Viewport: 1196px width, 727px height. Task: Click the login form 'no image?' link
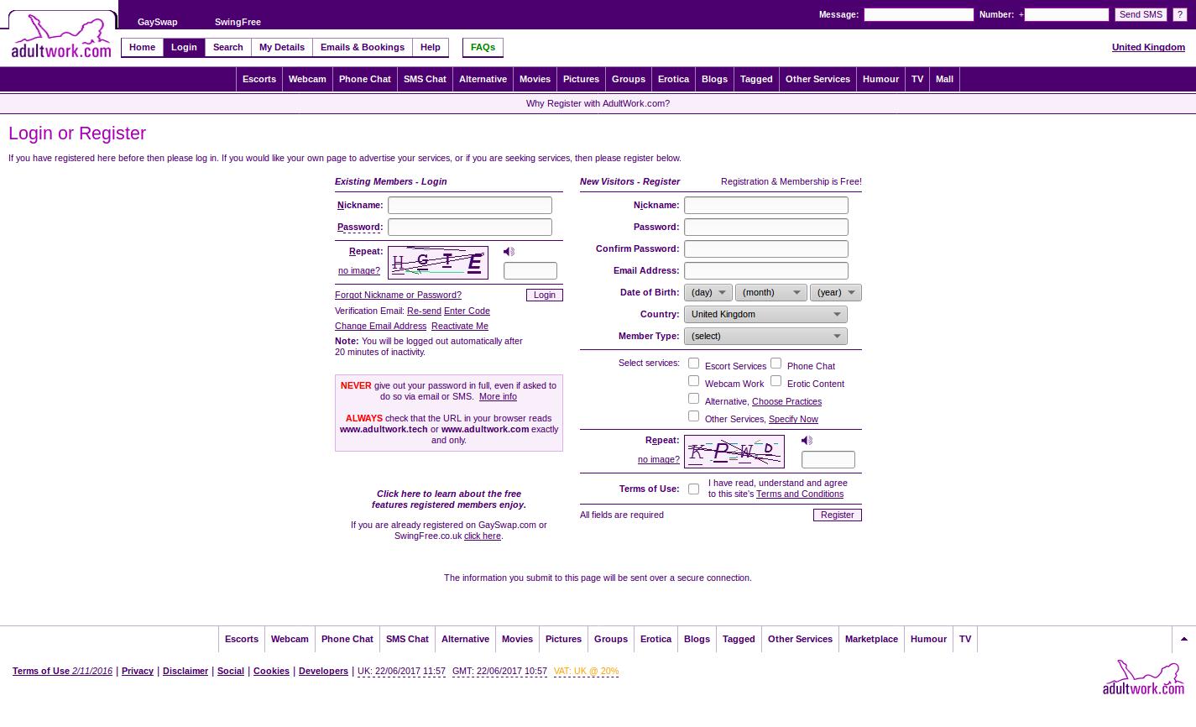(x=359, y=270)
